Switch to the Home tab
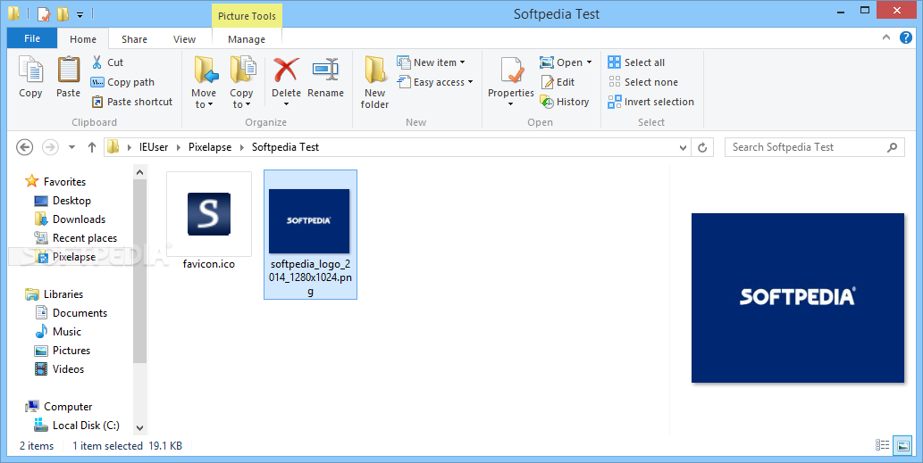 coord(83,39)
